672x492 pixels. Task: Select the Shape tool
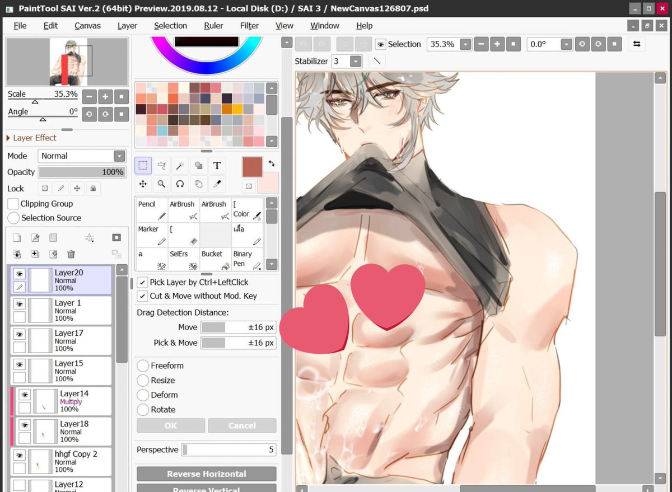(198, 166)
